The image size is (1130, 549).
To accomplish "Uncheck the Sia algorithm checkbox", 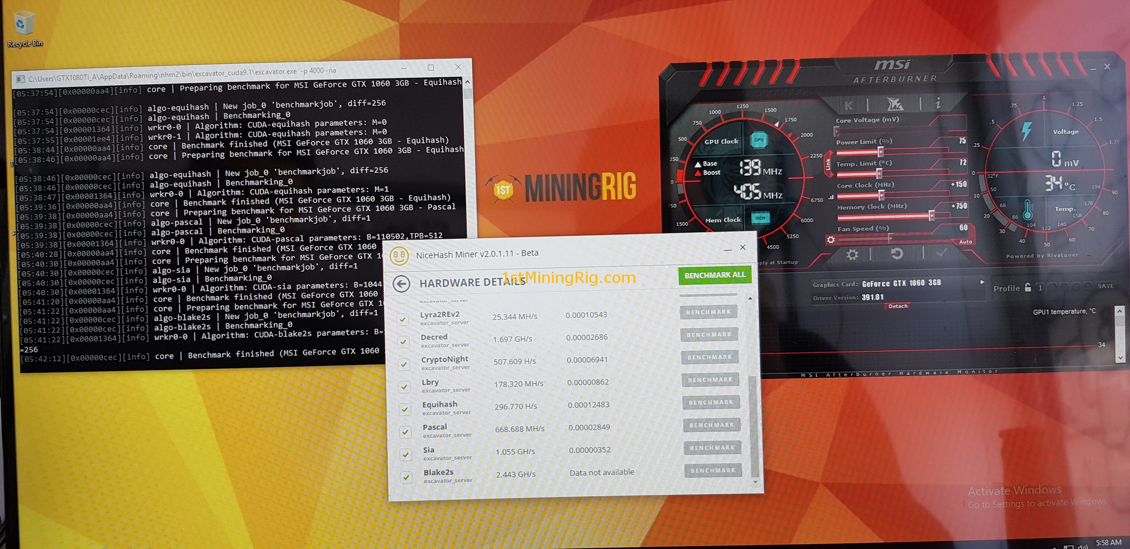I will (406, 455).
